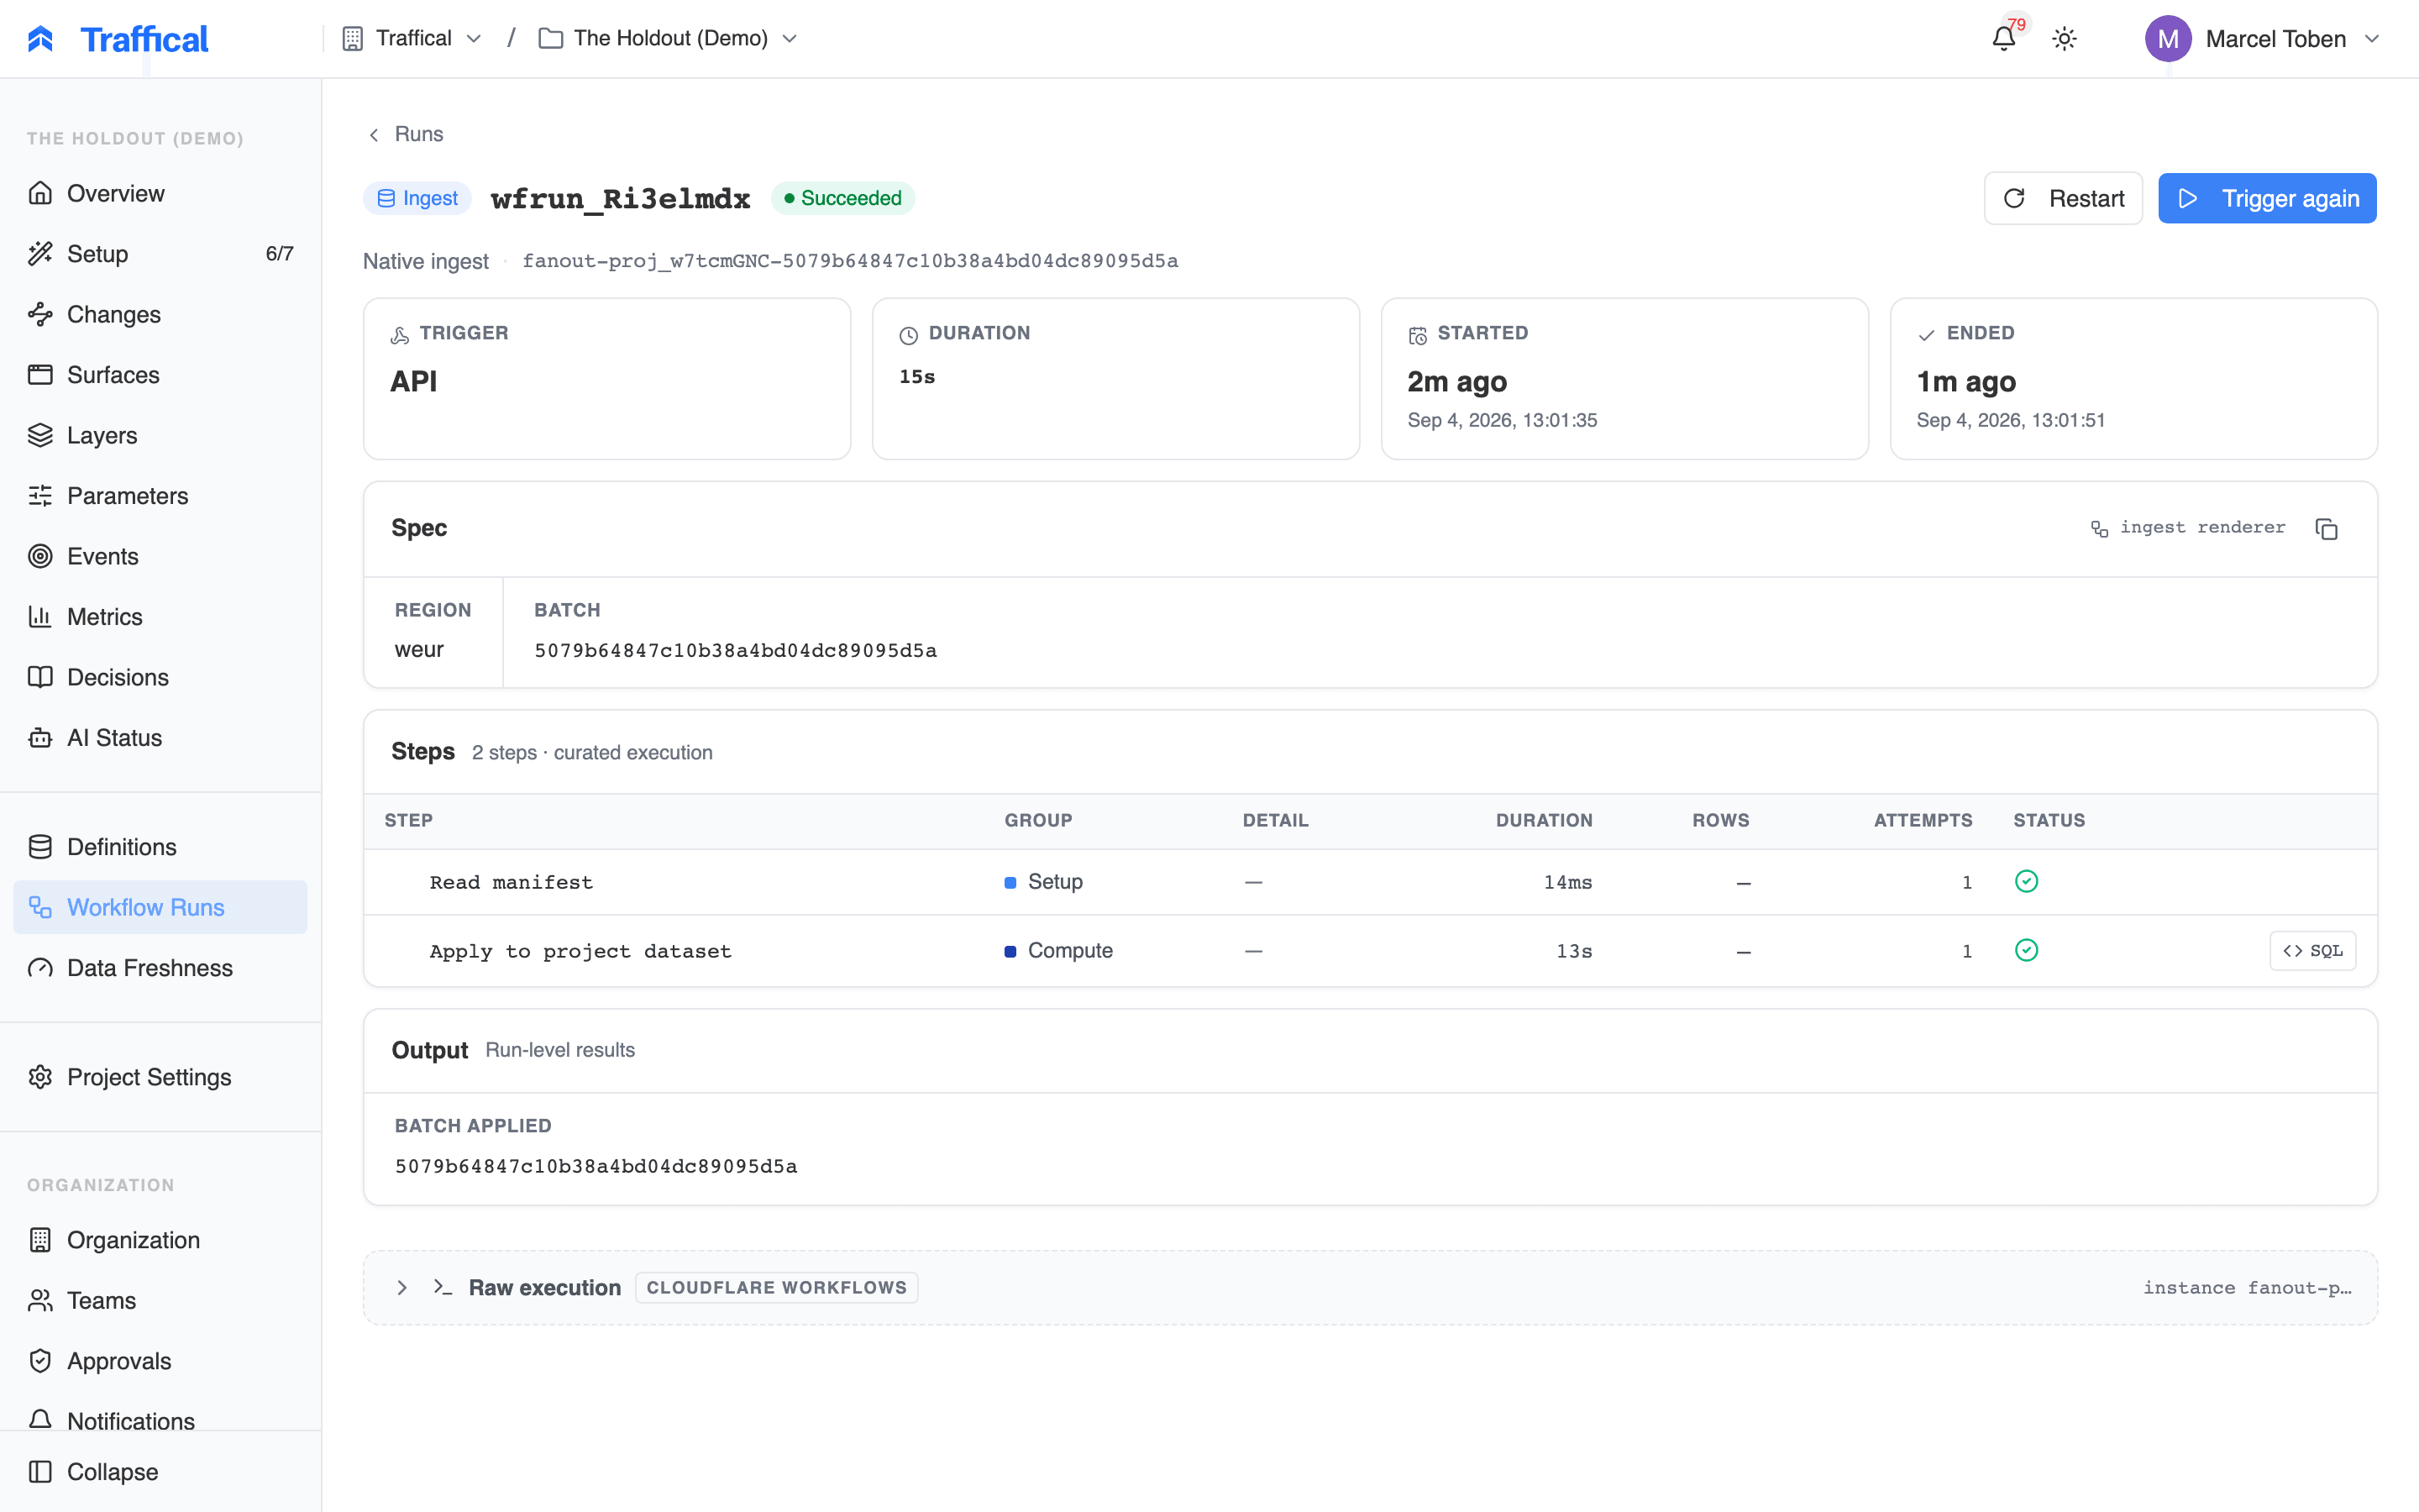Click the Marcel Toben avatar

[2167, 39]
